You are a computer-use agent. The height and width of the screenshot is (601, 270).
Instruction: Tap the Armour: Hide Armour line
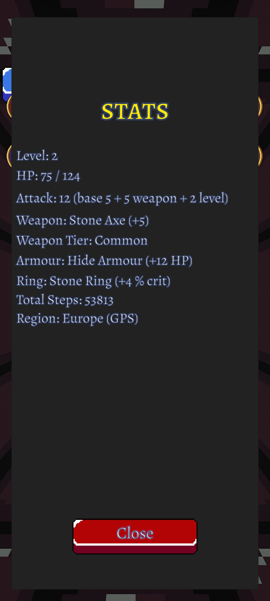coord(104,261)
